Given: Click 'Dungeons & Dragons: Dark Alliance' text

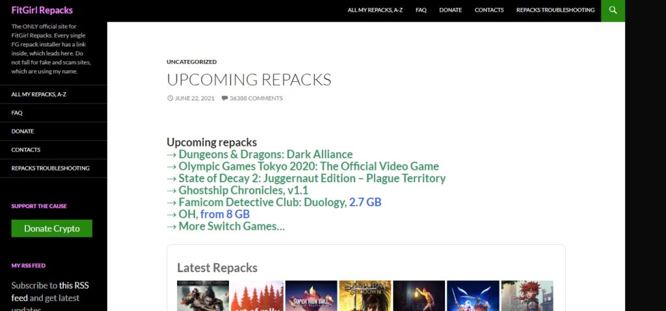Looking at the screenshot, I should (265, 154).
